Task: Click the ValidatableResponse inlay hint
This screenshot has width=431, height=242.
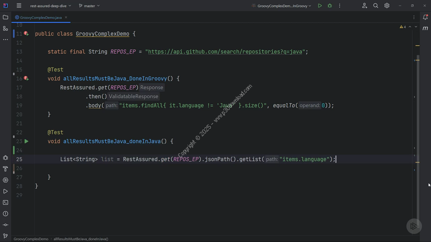Action: click(x=133, y=96)
